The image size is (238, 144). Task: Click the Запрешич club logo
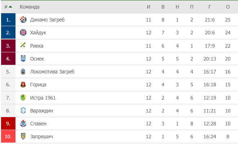coord(23,136)
